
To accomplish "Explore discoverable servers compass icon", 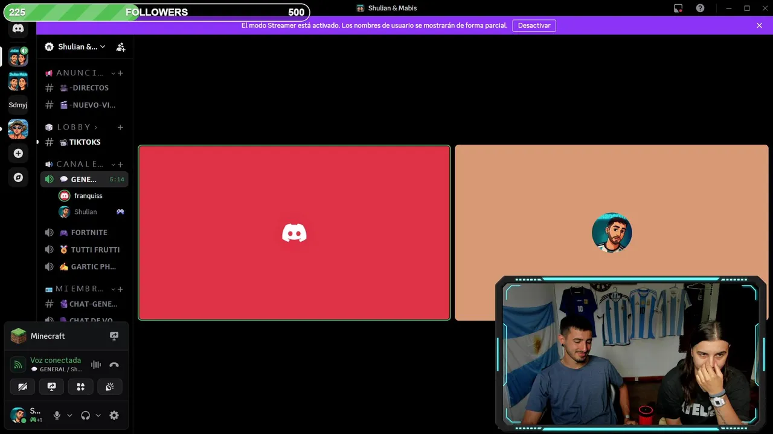I will (18, 177).
